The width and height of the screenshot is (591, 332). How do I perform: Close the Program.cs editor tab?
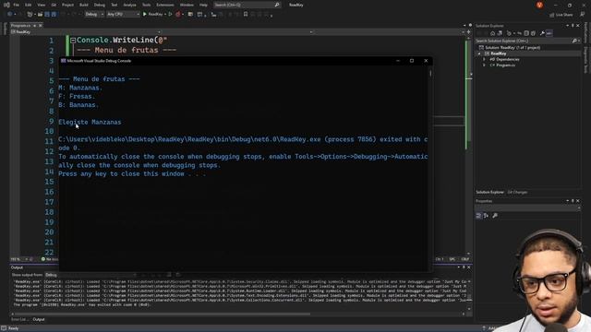[41, 26]
